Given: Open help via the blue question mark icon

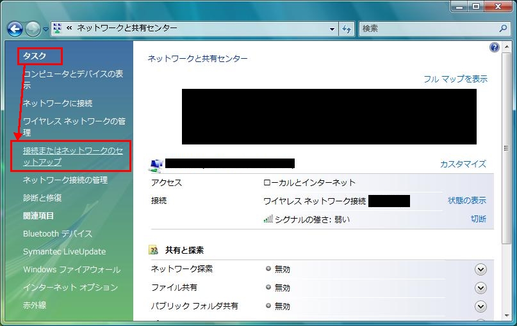Looking at the screenshot, I should (494, 47).
